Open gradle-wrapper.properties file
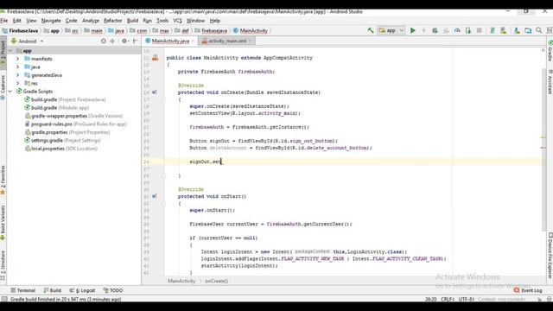 pyautogui.click(x=73, y=116)
